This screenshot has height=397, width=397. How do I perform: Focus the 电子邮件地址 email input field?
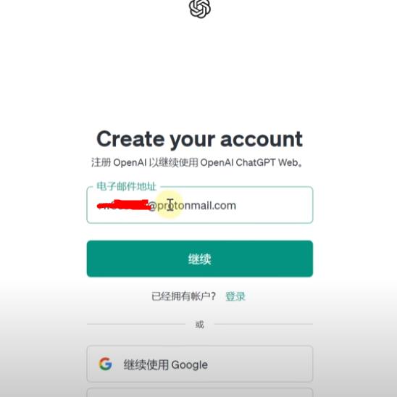200,205
